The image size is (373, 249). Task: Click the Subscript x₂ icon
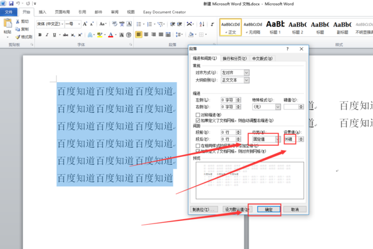pos(73,35)
